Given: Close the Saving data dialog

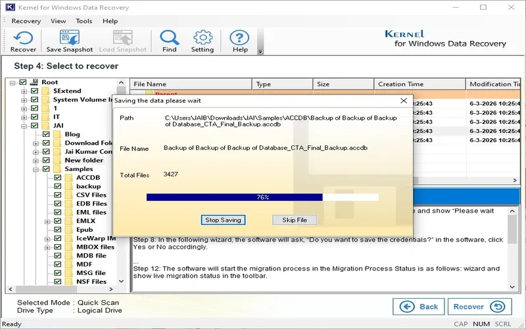Looking at the screenshot, I should pyautogui.click(x=404, y=101).
